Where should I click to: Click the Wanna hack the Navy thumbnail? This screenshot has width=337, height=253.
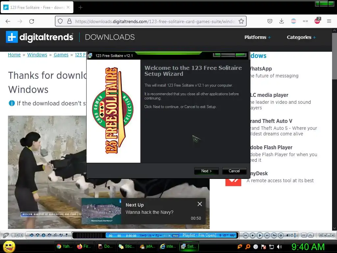coord(101,211)
